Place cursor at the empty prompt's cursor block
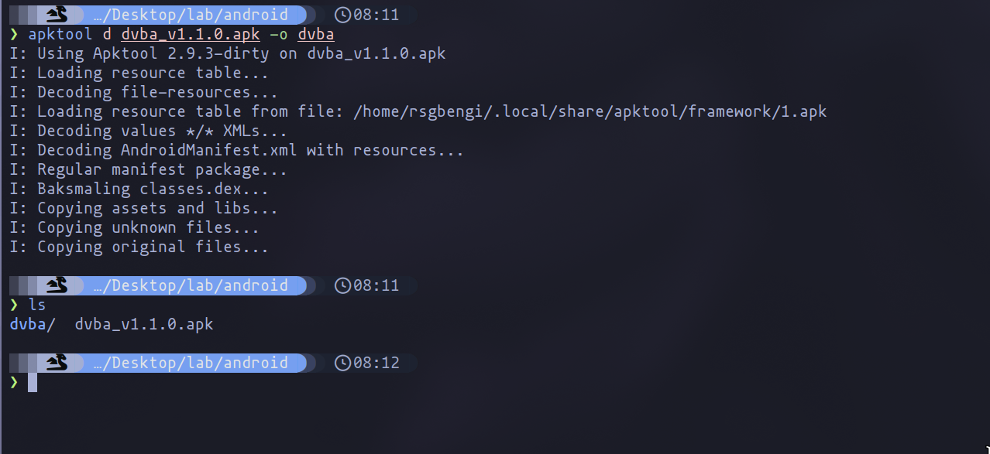 click(x=33, y=382)
